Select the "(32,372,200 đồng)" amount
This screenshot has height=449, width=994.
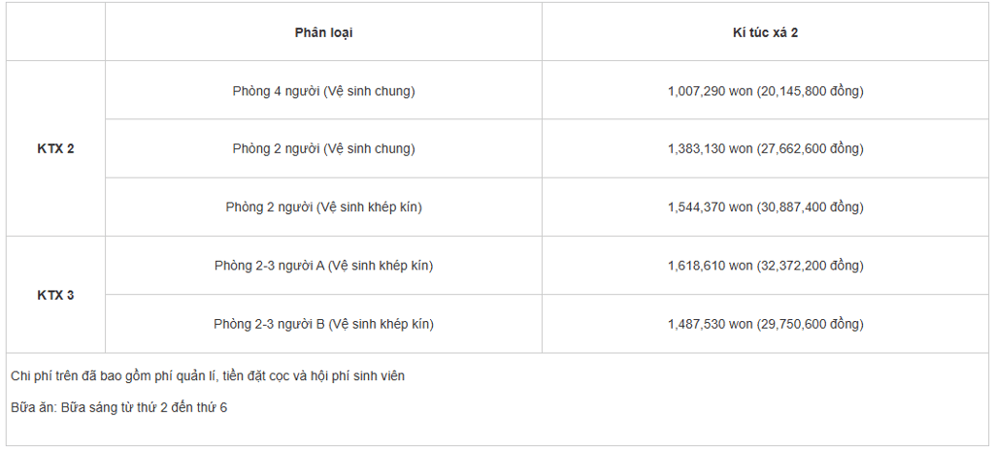[x=811, y=266]
